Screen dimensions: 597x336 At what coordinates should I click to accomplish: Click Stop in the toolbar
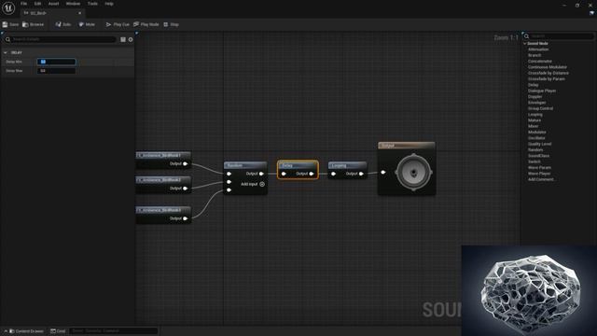171,24
